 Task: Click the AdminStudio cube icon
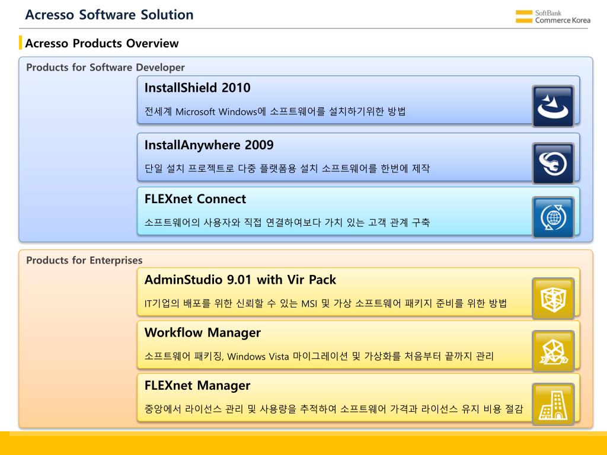tap(553, 299)
